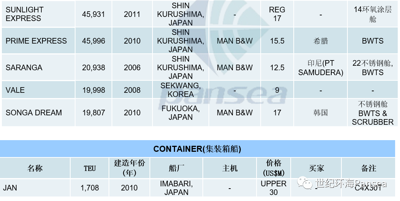Image resolution: width=400 pixels, height=201 pixels.
Task: Click the UPPER 30 price cell
Action: pos(274,188)
